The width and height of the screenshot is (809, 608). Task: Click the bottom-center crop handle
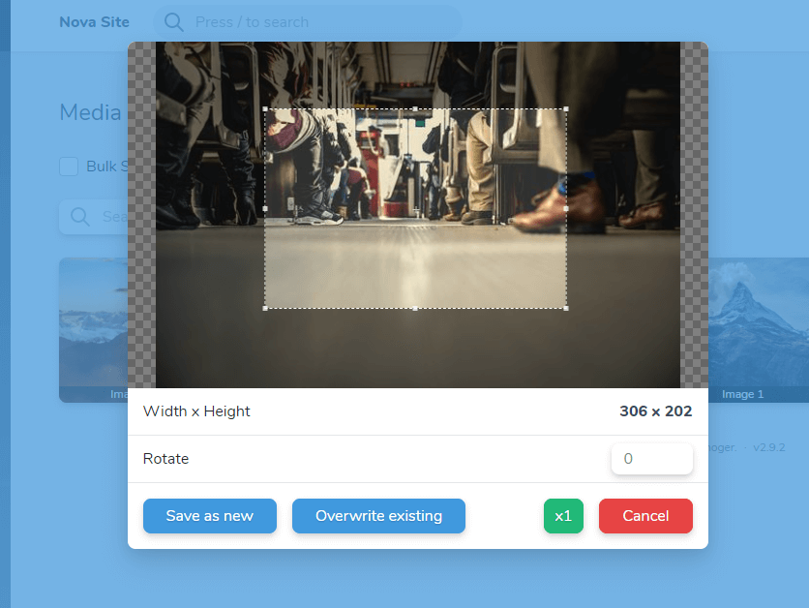pos(415,308)
